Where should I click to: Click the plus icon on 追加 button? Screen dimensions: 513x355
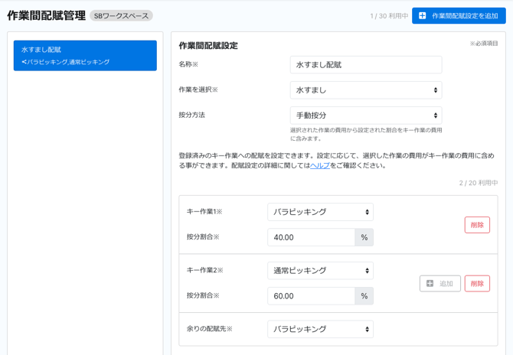click(430, 284)
